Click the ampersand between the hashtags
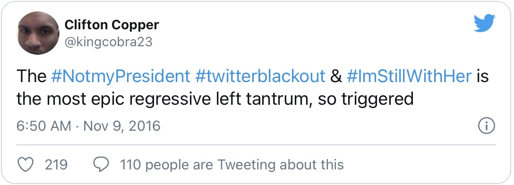514x185 pixels. pos(336,76)
